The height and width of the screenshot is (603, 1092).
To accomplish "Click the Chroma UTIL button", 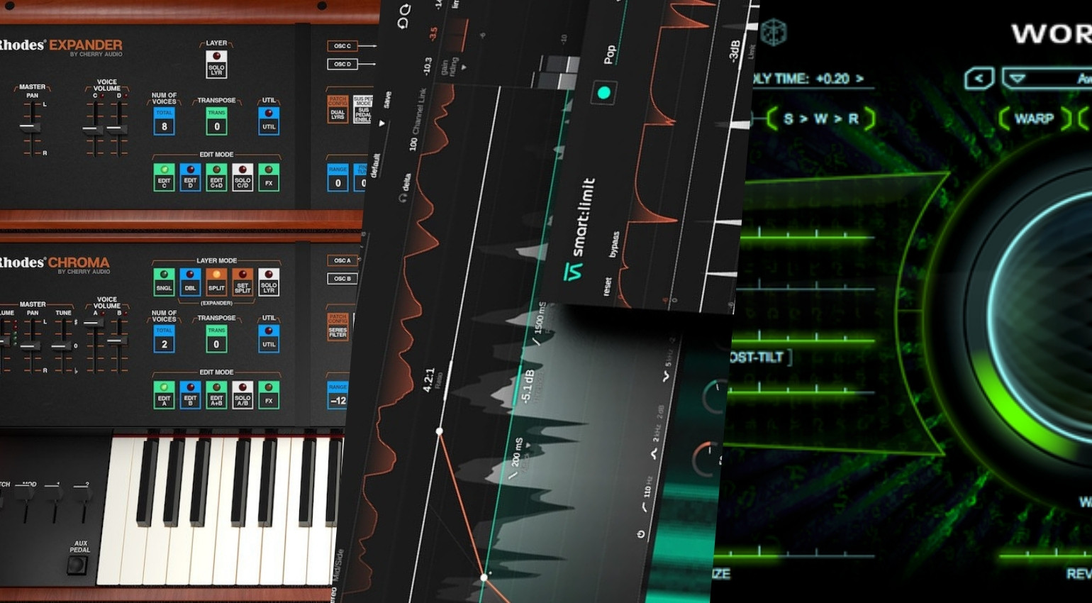I will 269,339.
